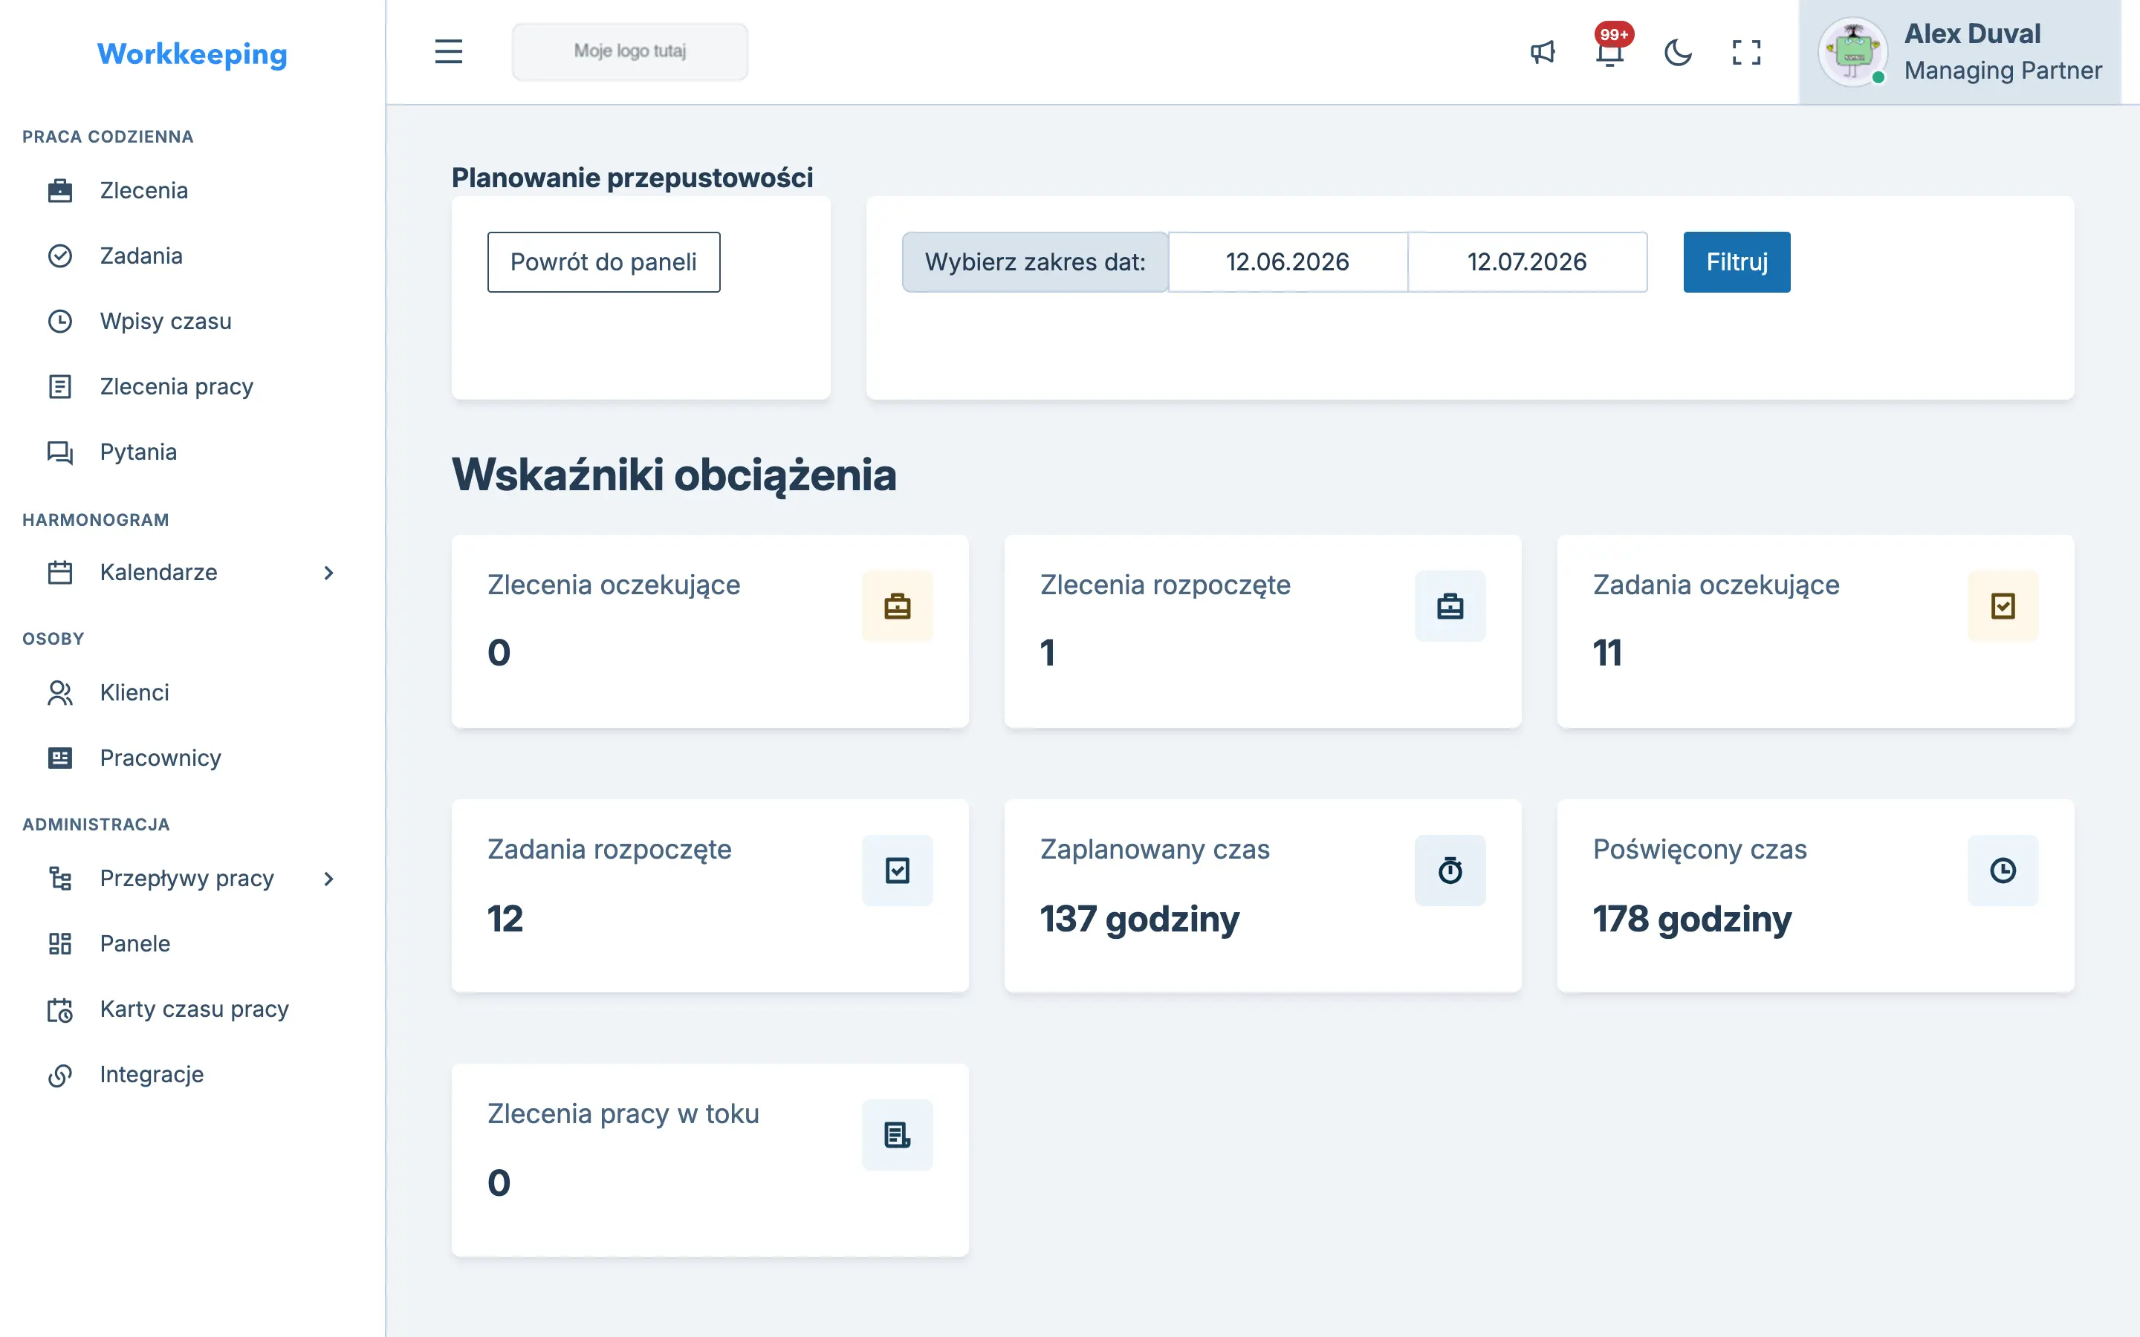This screenshot has width=2140, height=1337.
Task: Click the Zadania rozpoczęte value 12
Action: 505,919
